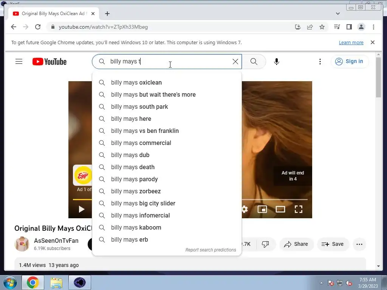387x290 pixels.
Task: Open the muted volume tray icon
Action: coord(349,283)
